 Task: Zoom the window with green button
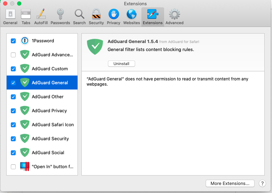coord(19,3)
